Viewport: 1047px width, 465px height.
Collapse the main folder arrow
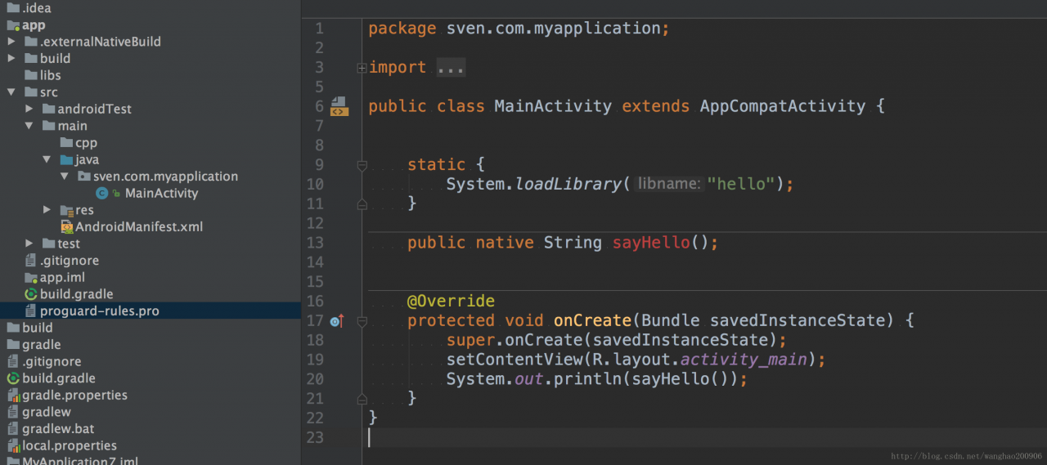pos(29,126)
